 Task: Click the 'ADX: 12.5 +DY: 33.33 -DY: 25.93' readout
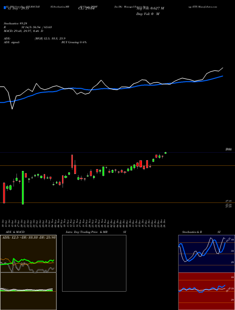(29, 237)
